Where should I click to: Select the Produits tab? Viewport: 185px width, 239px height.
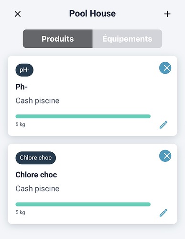pyautogui.click(x=58, y=39)
